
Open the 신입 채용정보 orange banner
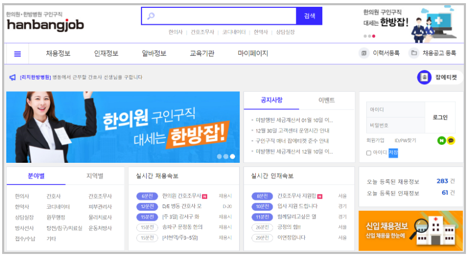(x=410, y=231)
